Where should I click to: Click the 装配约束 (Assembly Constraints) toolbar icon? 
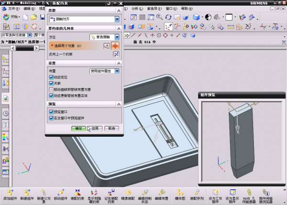(77, 192)
